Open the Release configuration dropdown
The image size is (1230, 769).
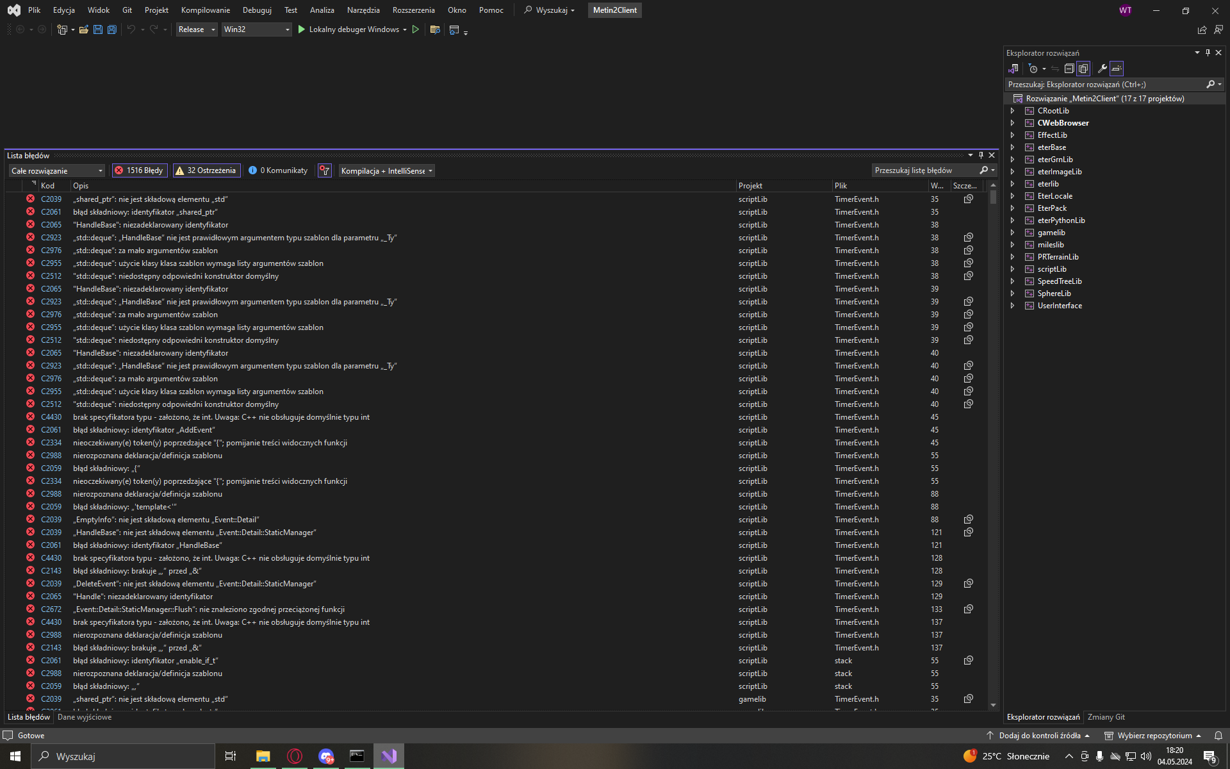pos(197,29)
